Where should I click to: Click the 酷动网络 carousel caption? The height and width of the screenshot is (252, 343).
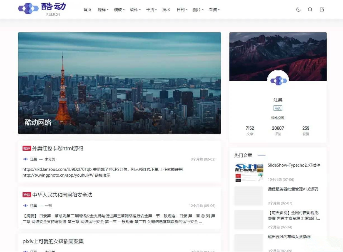tap(38, 122)
